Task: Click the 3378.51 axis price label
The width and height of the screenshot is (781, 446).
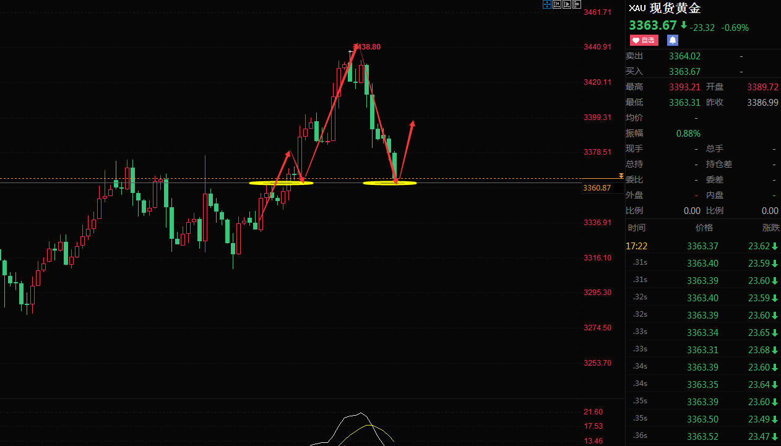Action: point(598,152)
